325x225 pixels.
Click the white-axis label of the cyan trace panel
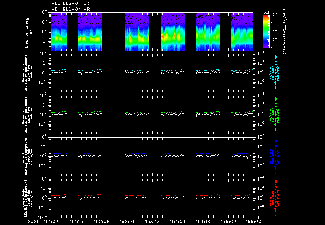(27, 73)
